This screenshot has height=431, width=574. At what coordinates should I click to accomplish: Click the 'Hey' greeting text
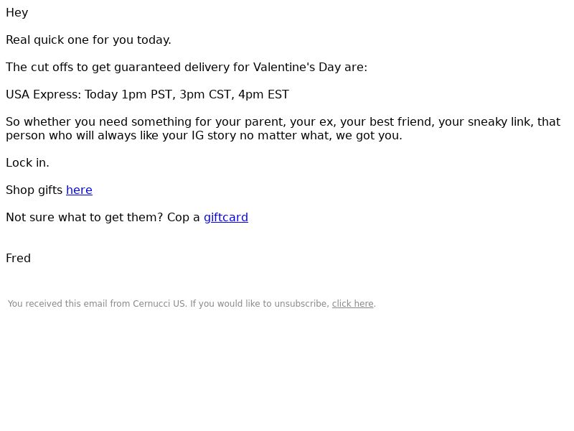(17, 12)
